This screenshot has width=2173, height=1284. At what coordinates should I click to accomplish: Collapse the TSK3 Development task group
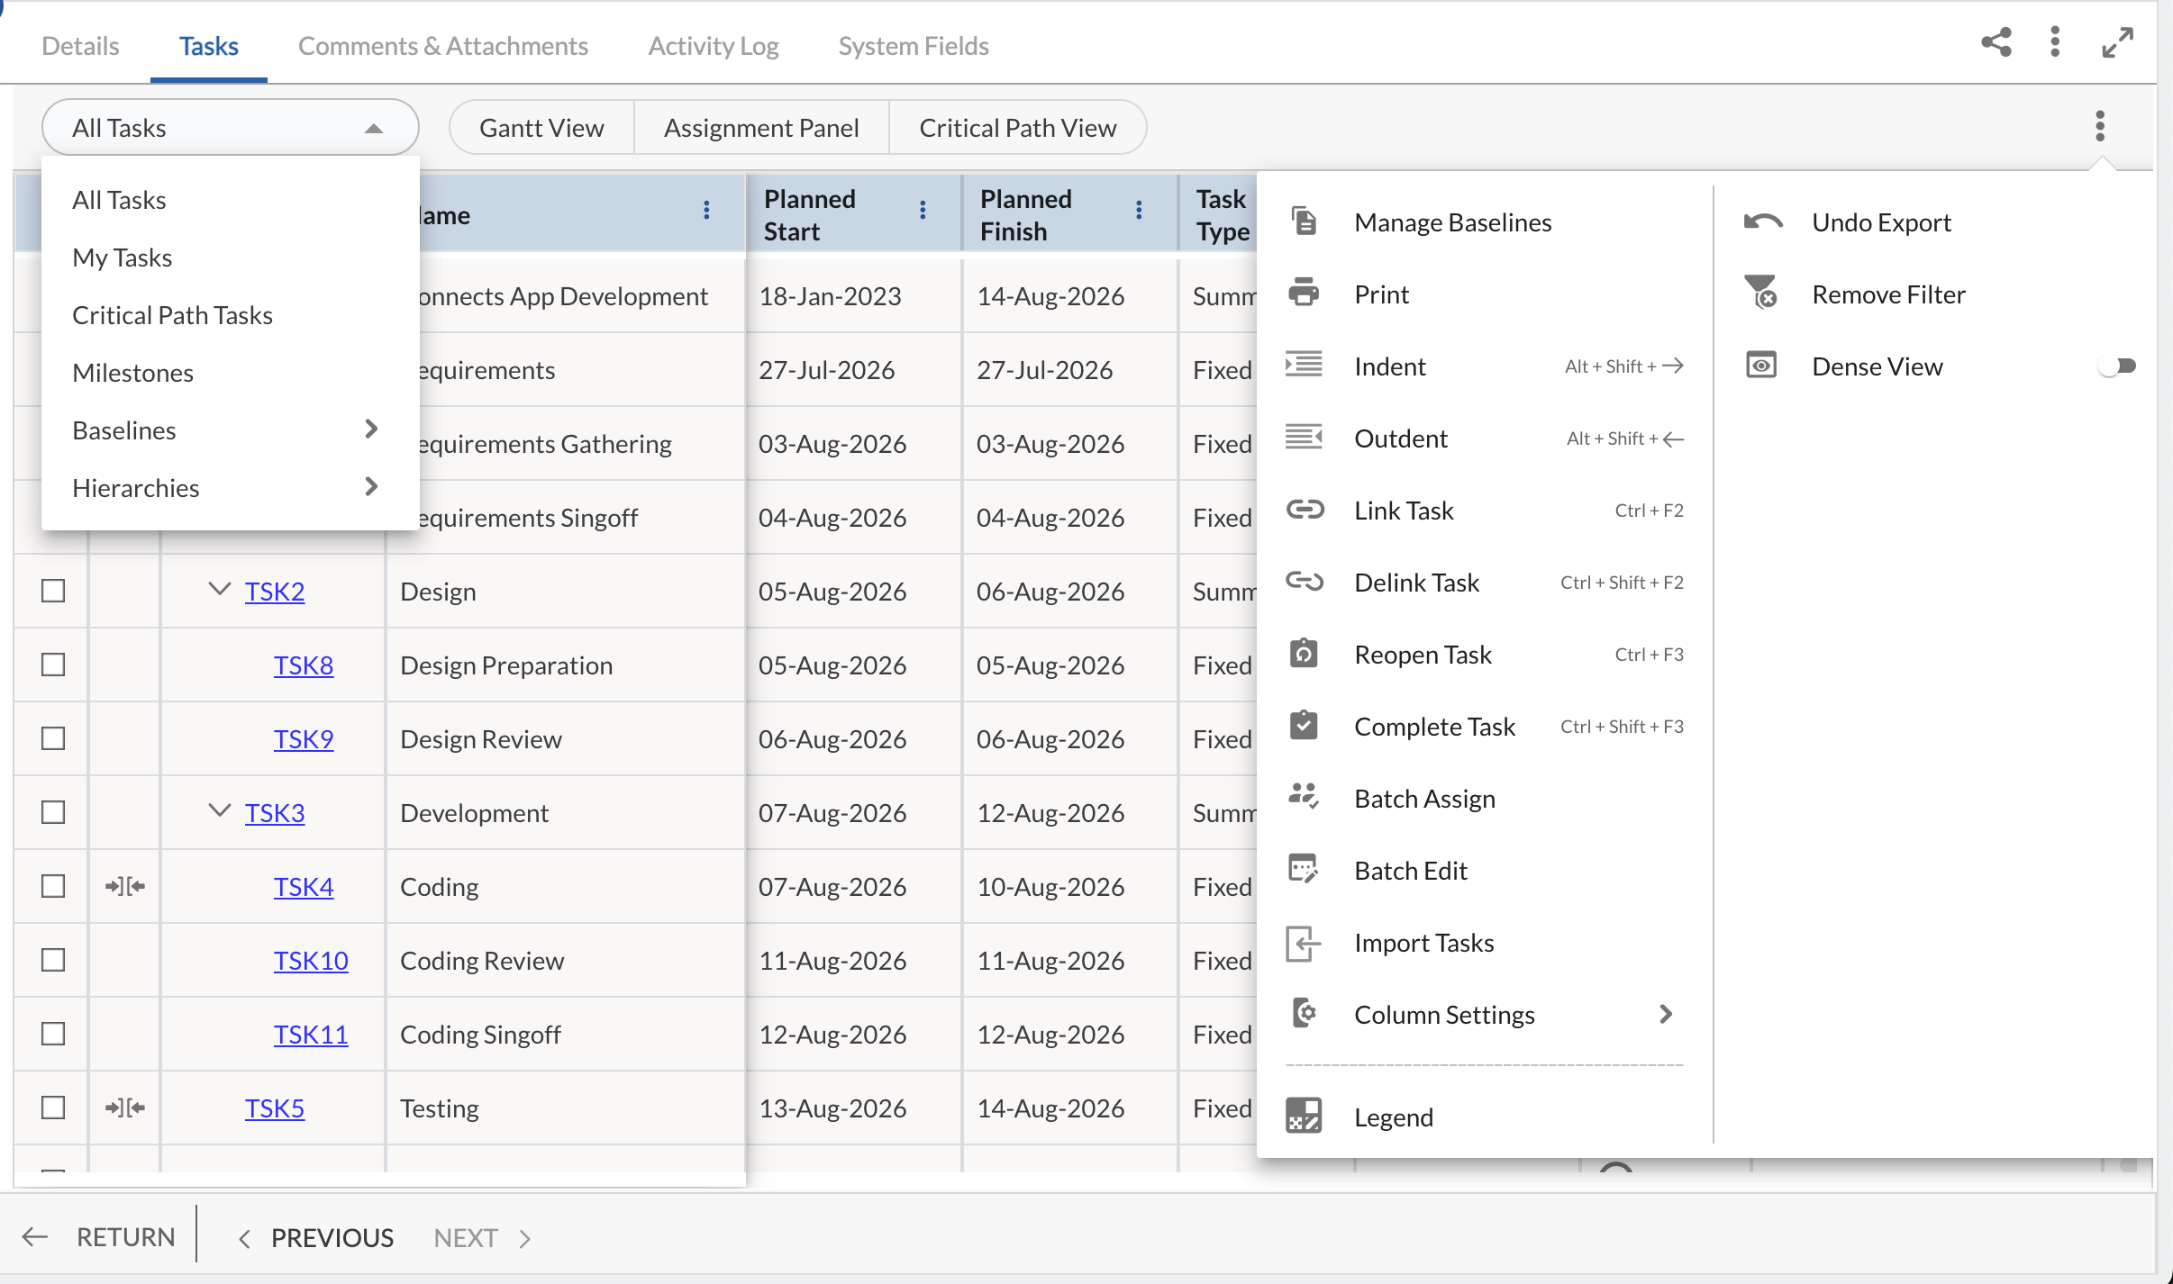(x=219, y=810)
